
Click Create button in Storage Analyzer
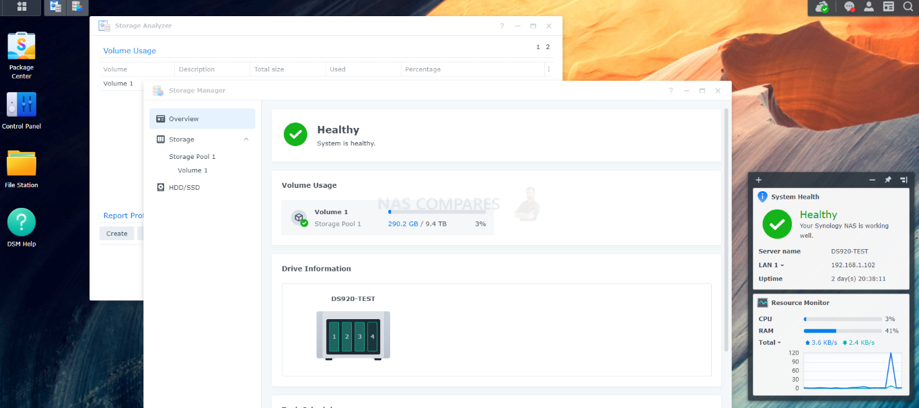click(117, 234)
